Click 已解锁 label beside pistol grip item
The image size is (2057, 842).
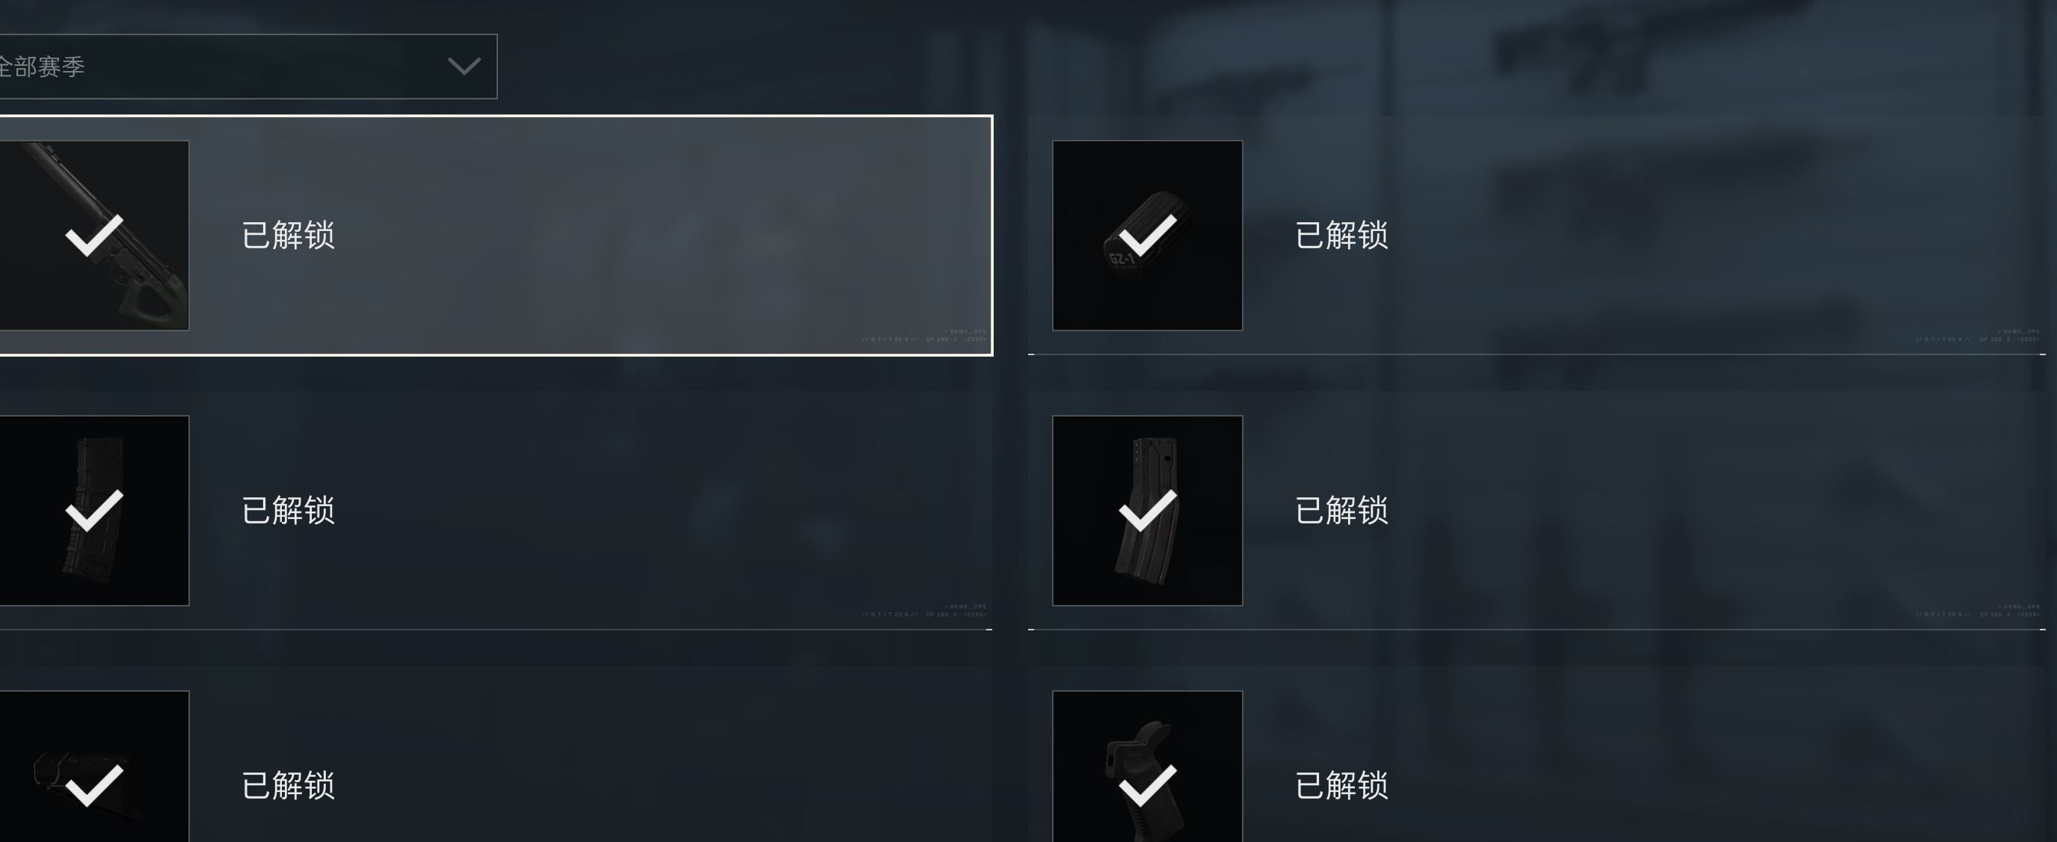tap(1341, 786)
